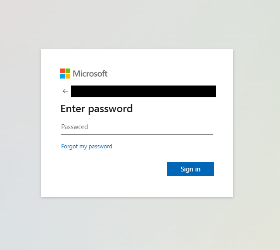280x250 pixels.
Task: Return to the previous sign-in step via arrow
Action: [66, 91]
